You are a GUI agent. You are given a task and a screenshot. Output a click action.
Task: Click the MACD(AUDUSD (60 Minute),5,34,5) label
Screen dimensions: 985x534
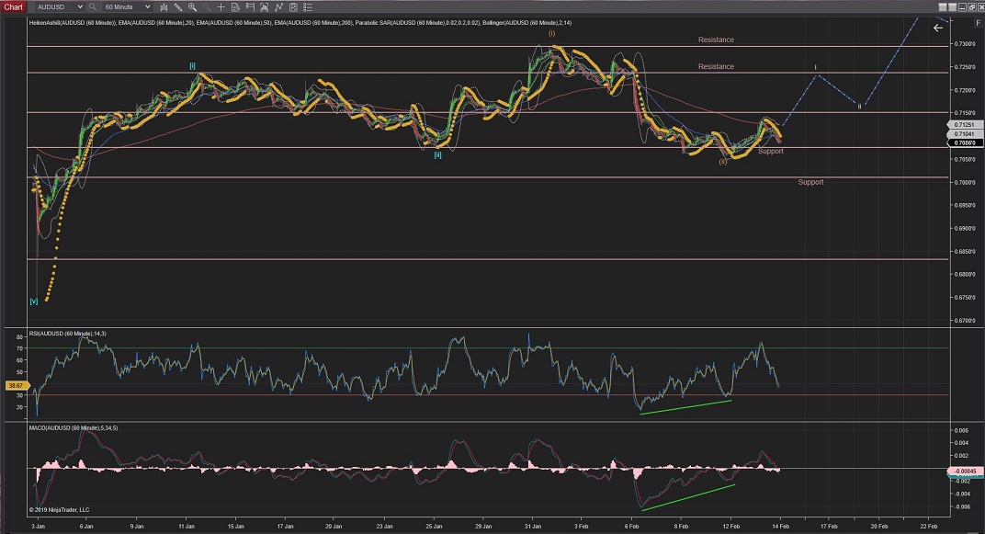pyautogui.click(x=73, y=427)
